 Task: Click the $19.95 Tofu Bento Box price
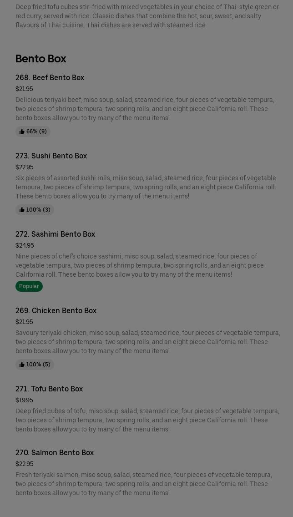24,400
